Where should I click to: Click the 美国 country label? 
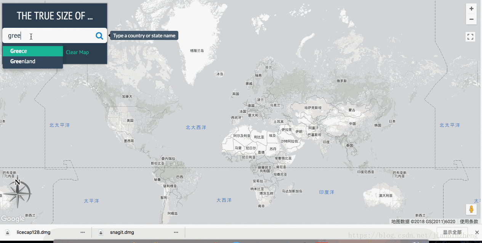point(130,120)
